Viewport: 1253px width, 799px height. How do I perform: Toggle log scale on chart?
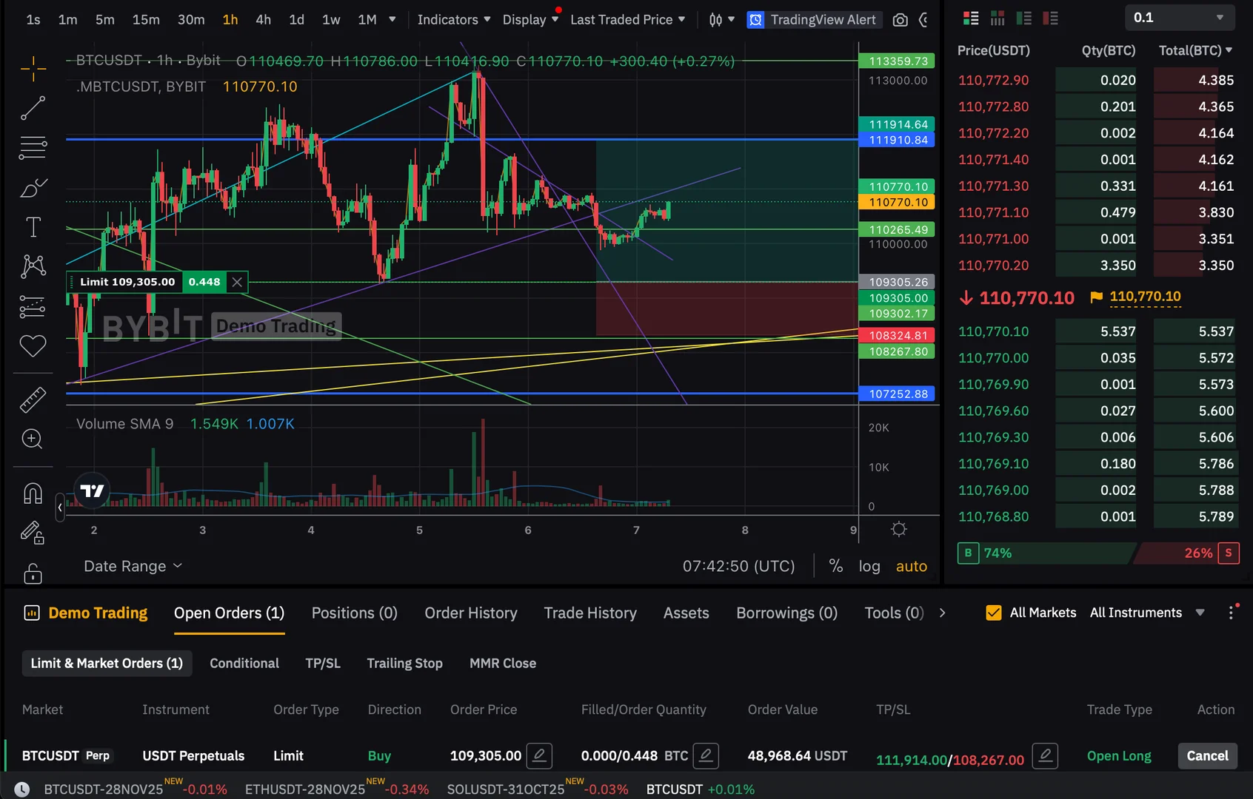click(x=869, y=566)
